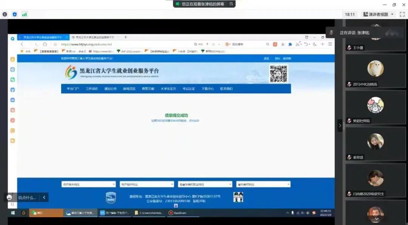This screenshot has height=225, width=408.
Task: Click the shared taskbar clock 22:44
Action: [x=326, y=213]
